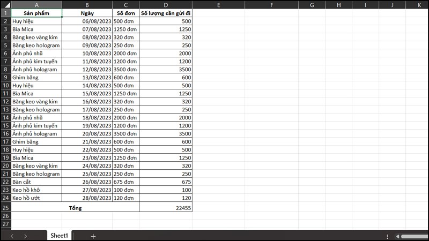This screenshot has height=241, width=429.
Task: Select column I header
Action: pyautogui.click(x=365, y=5)
